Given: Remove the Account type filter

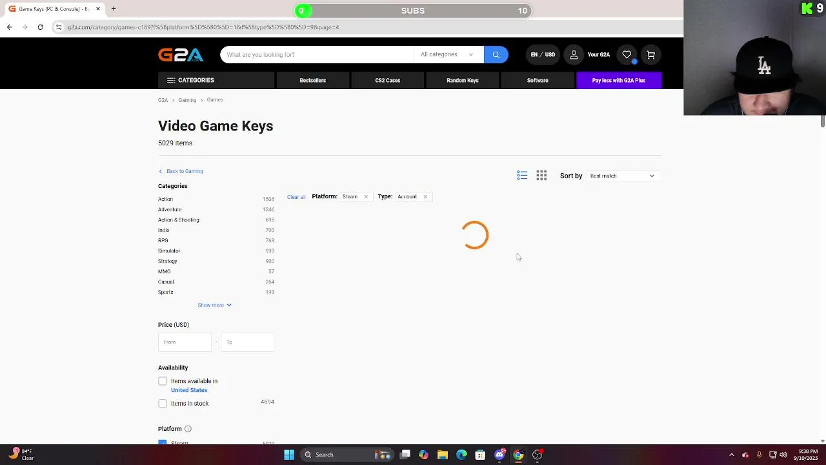Looking at the screenshot, I should (x=425, y=197).
